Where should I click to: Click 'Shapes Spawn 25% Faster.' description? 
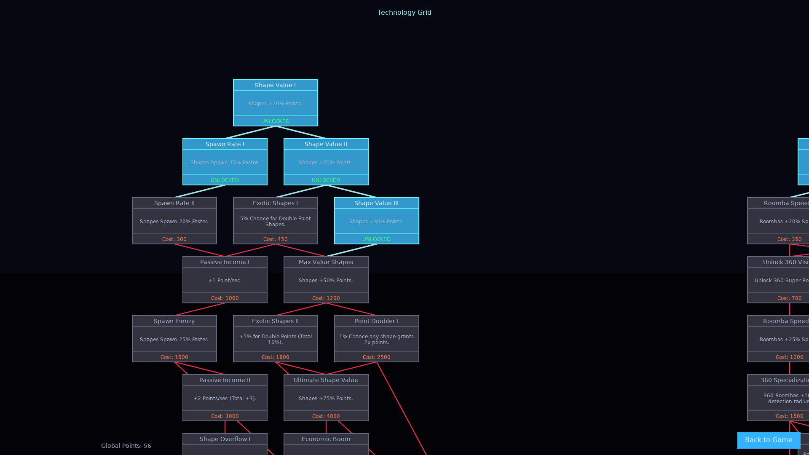click(174, 340)
